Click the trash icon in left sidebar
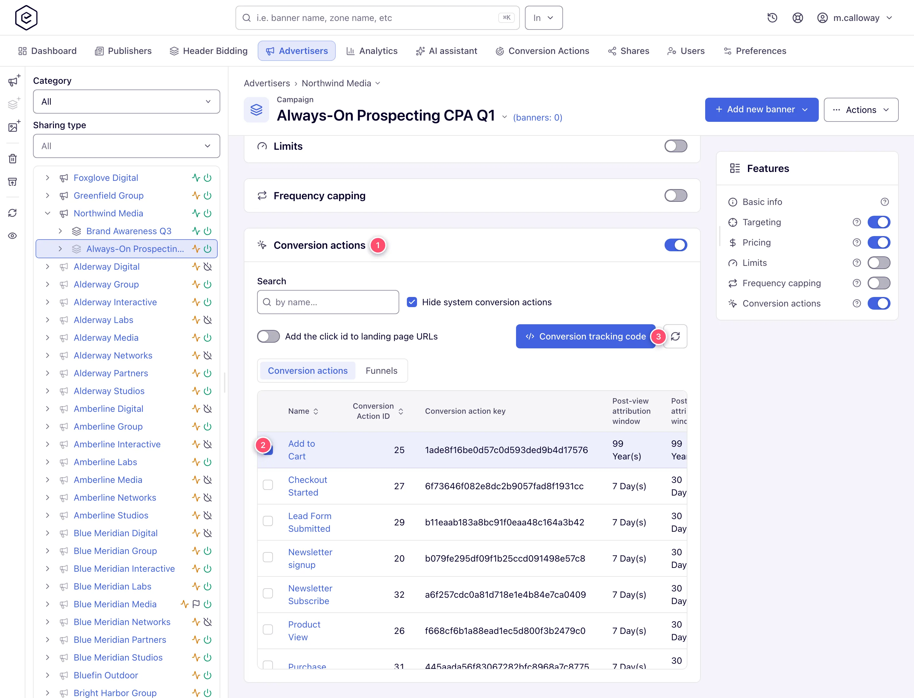914x698 pixels. [x=12, y=158]
